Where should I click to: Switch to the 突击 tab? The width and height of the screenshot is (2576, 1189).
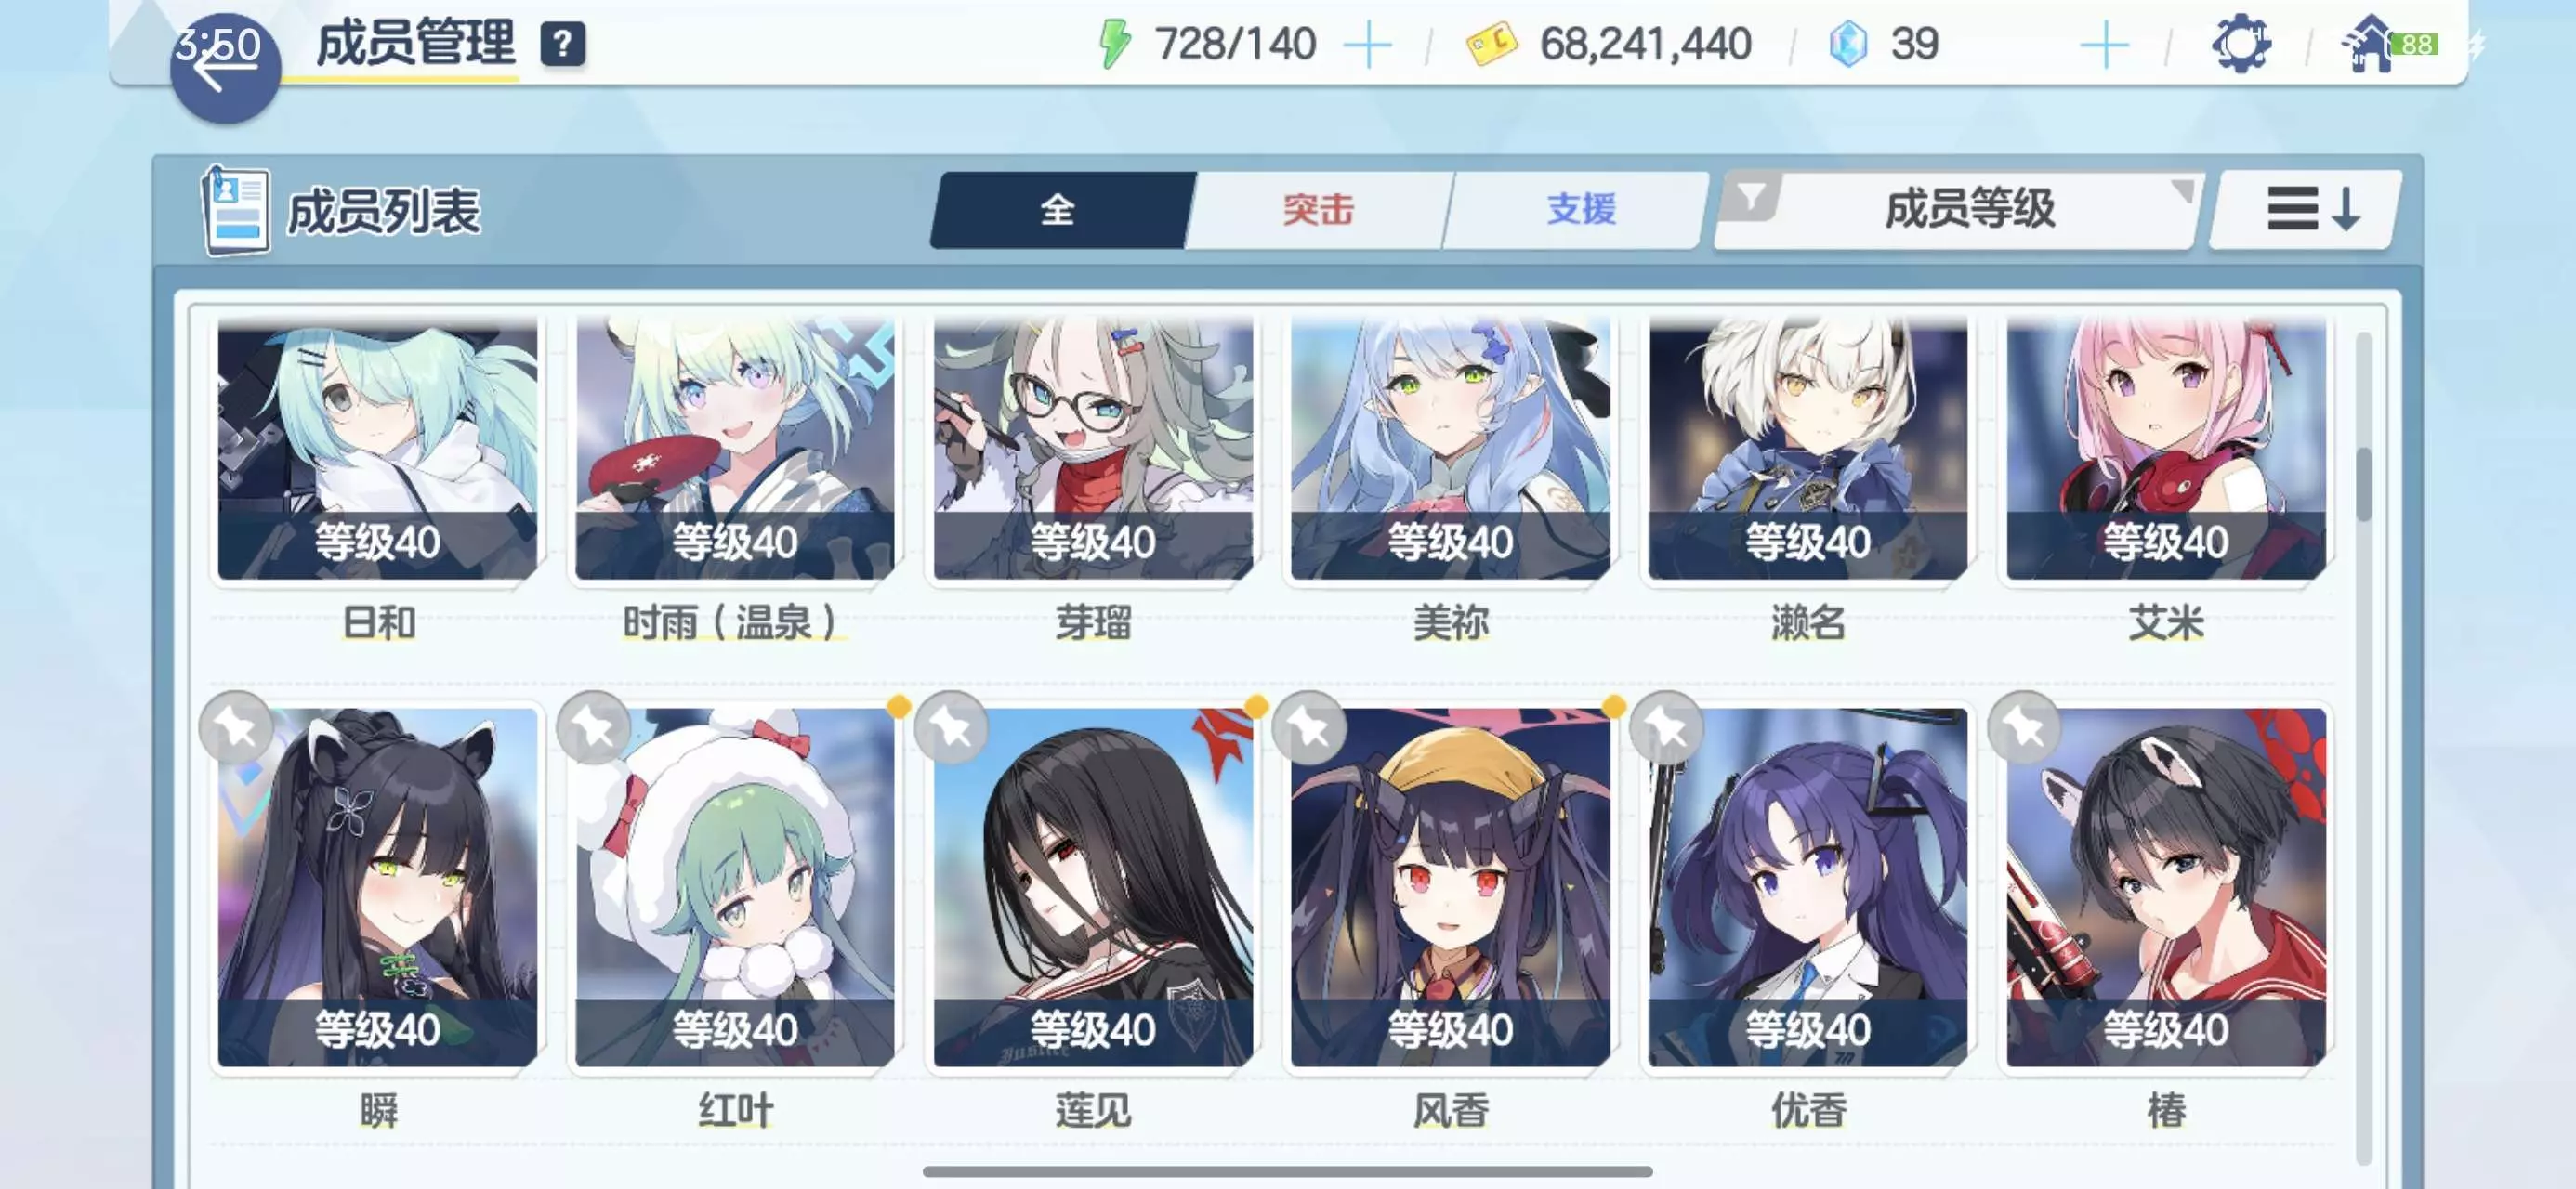[1317, 210]
